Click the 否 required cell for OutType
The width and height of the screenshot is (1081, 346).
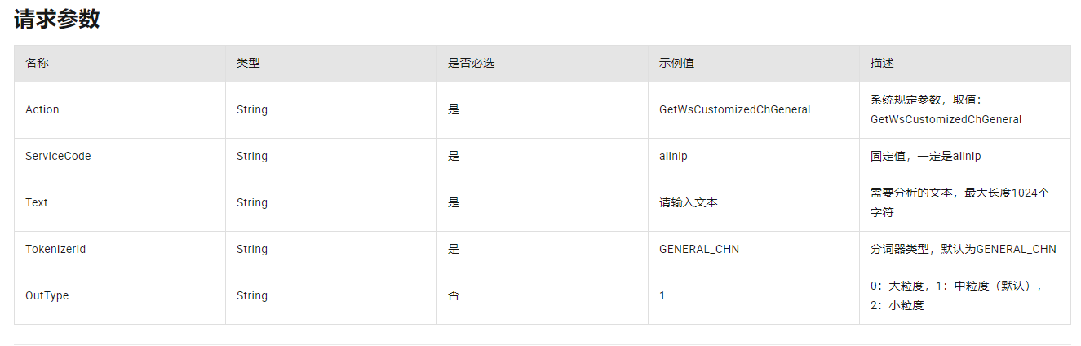point(454,295)
